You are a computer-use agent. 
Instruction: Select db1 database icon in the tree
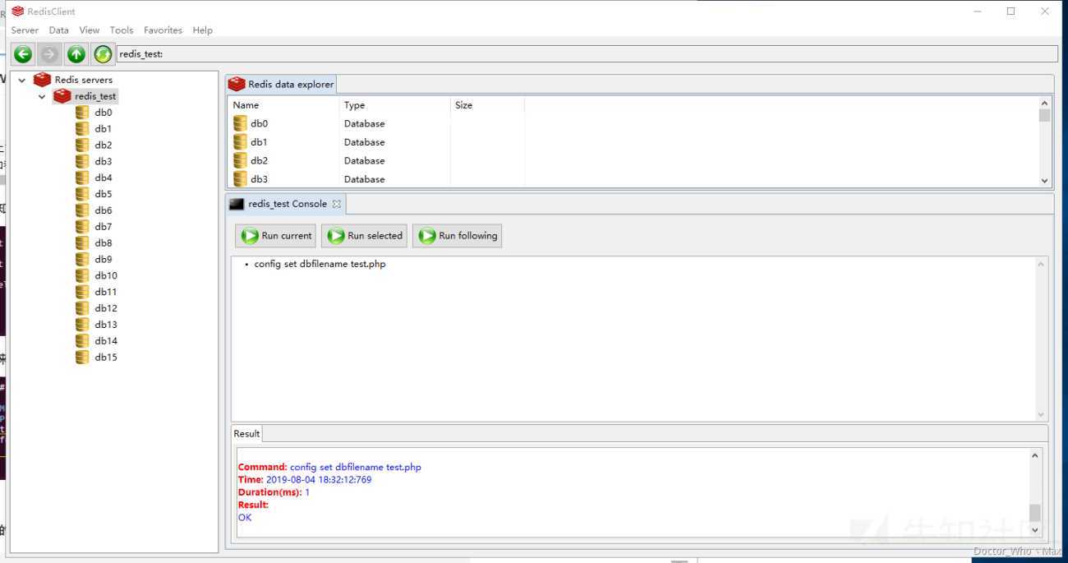(x=82, y=129)
